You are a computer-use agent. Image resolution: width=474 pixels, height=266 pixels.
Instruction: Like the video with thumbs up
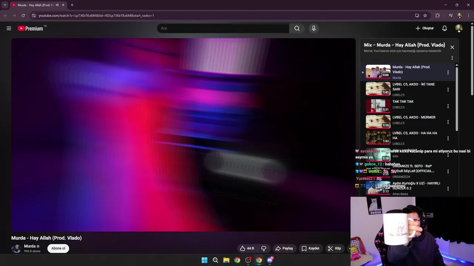click(x=247, y=249)
